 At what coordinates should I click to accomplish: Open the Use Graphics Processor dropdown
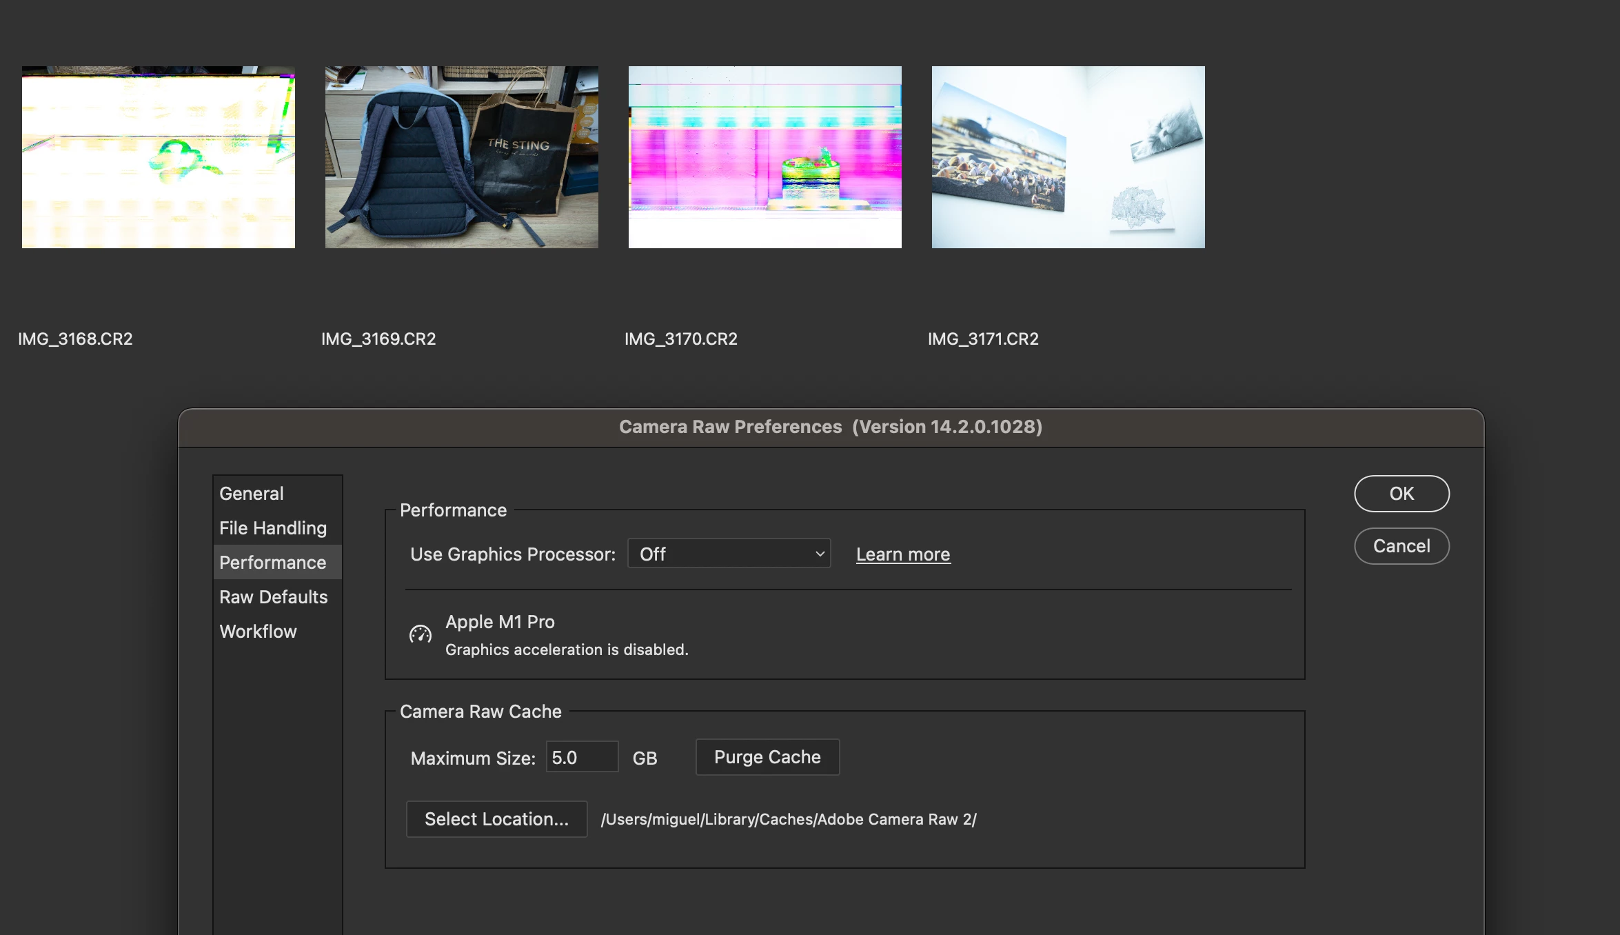tap(729, 554)
